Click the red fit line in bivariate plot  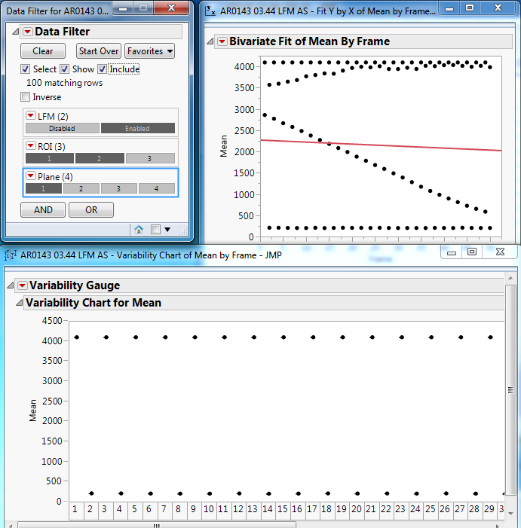point(381,145)
